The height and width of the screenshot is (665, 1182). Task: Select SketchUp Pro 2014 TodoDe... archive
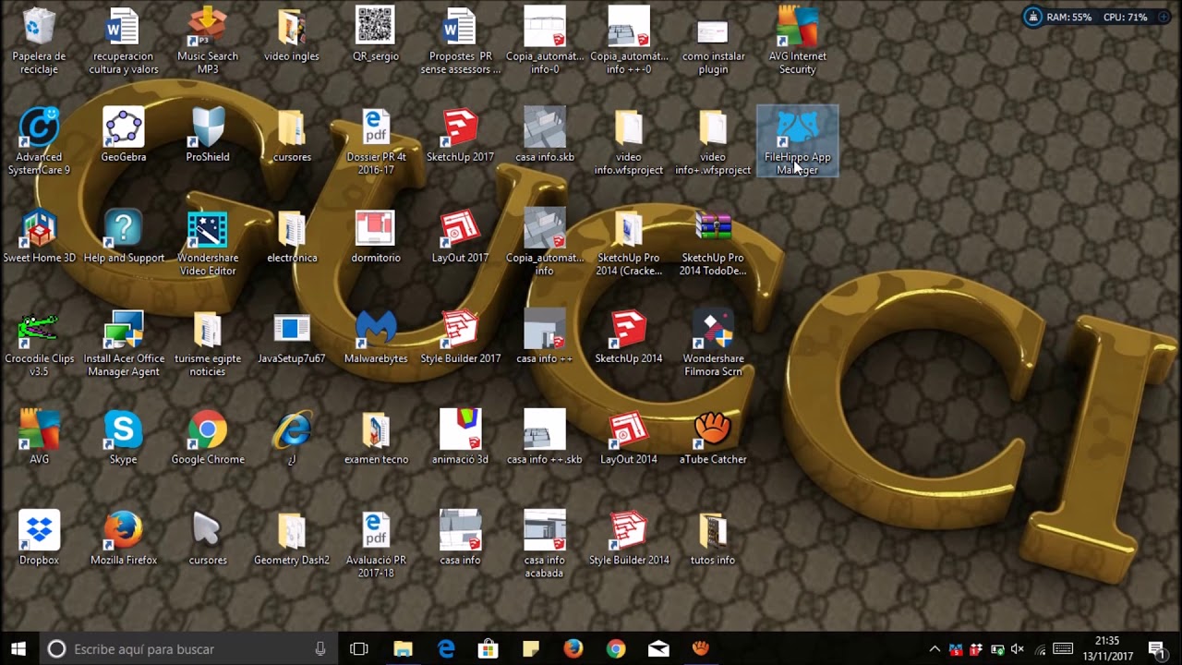(x=713, y=242)
